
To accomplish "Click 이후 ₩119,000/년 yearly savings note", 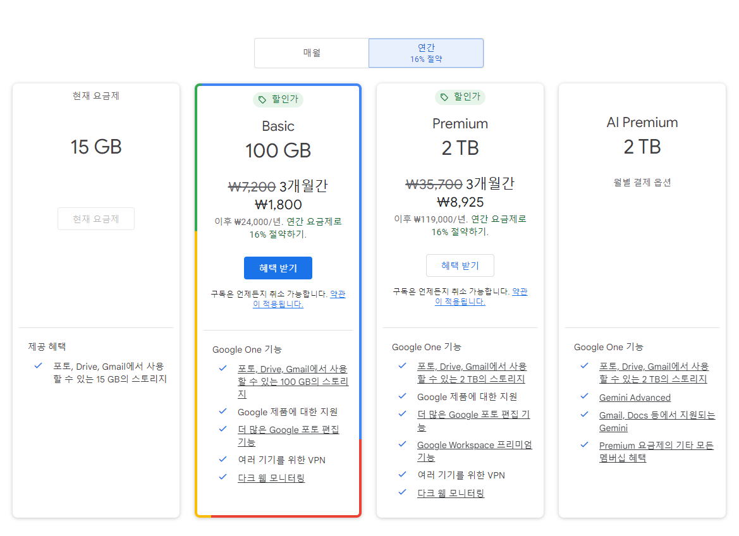I will pos(460,226).
